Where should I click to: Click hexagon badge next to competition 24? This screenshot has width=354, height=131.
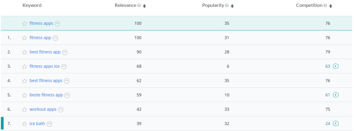pyautogui.click(x=336, y=123)
